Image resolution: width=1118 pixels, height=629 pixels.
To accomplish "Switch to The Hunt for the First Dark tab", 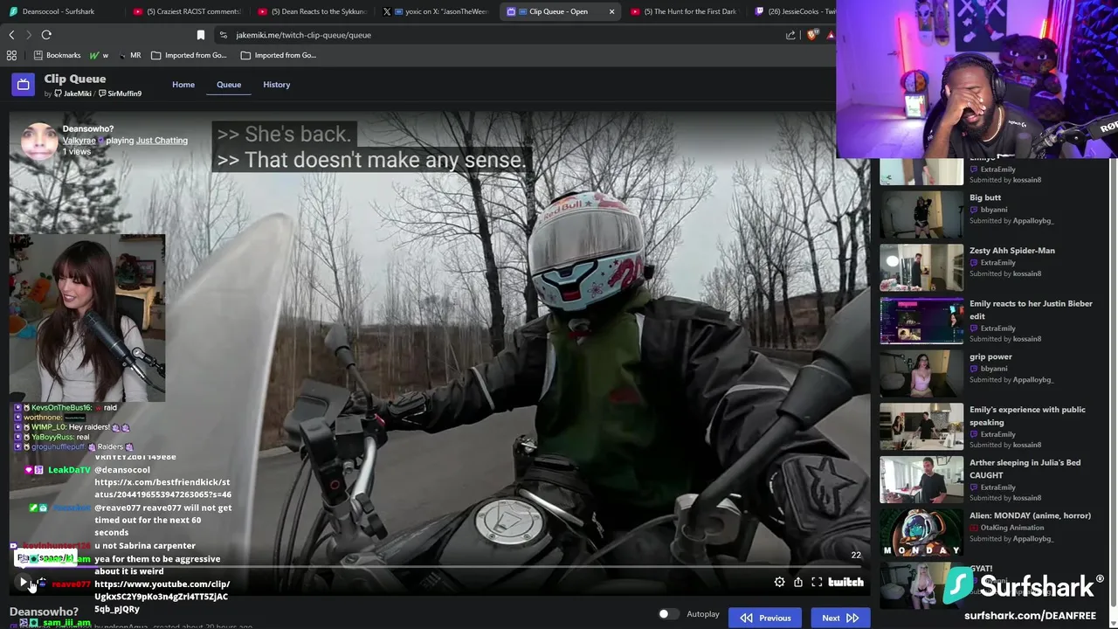I will (x=686, y=11).
